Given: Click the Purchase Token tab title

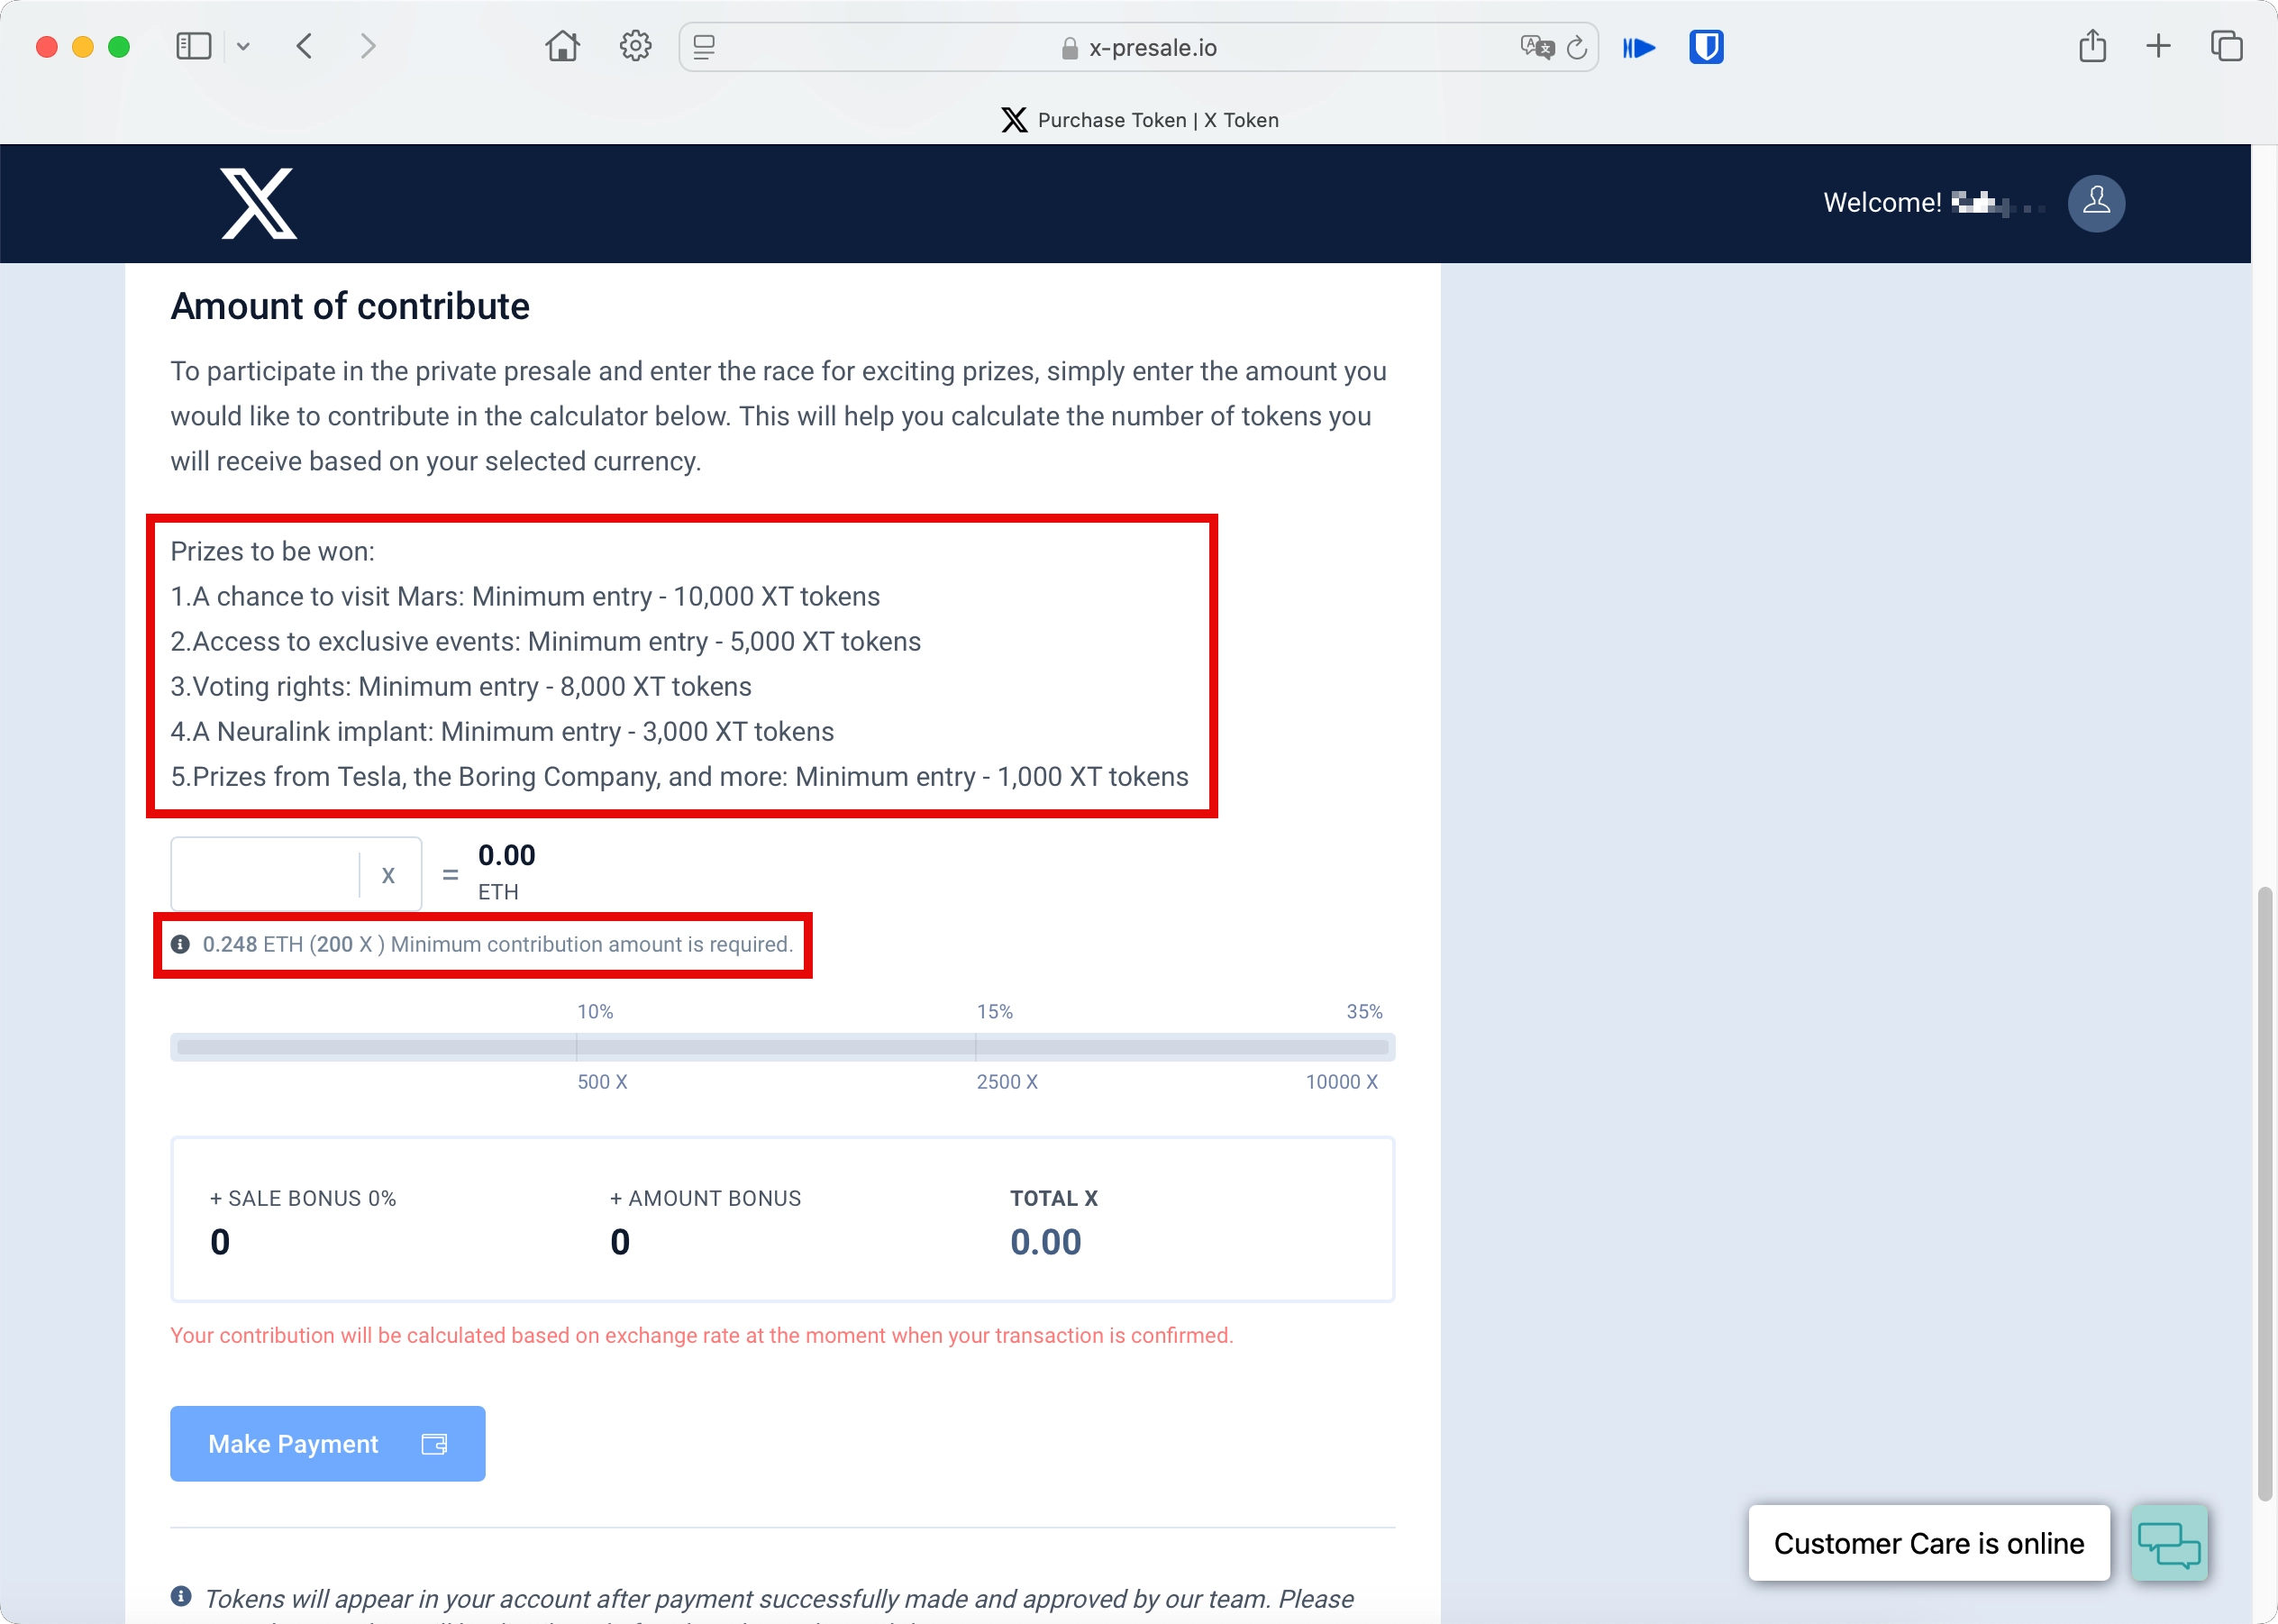Looking at the screenshot, I should [x=1139, y=118].
